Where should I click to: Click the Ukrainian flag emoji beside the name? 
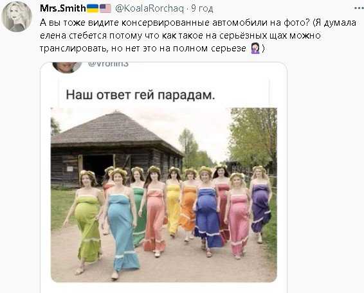tap(93, 8)
